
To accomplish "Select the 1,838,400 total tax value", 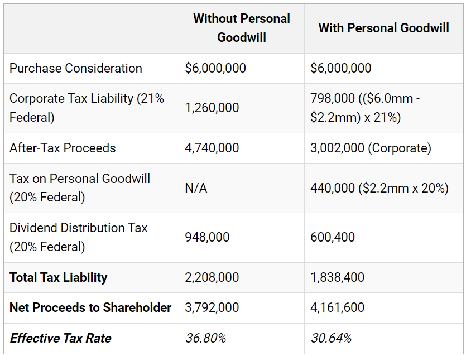I will [x=337, y=278].
